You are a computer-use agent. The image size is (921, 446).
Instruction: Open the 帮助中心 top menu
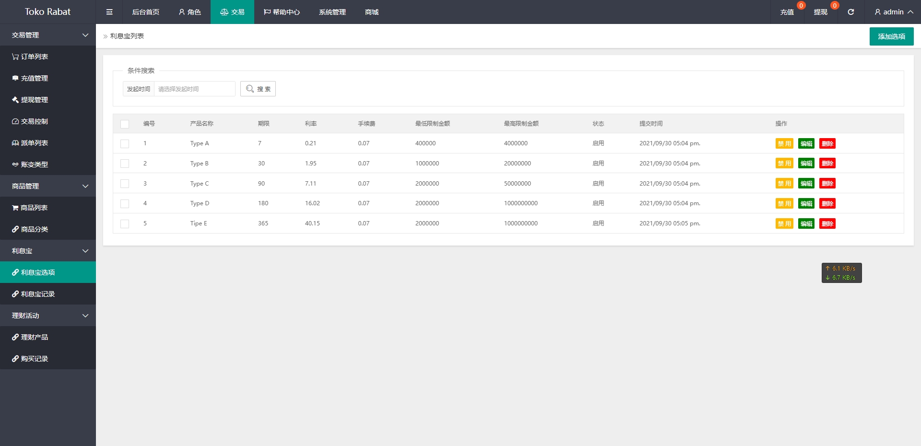point(282,12)
